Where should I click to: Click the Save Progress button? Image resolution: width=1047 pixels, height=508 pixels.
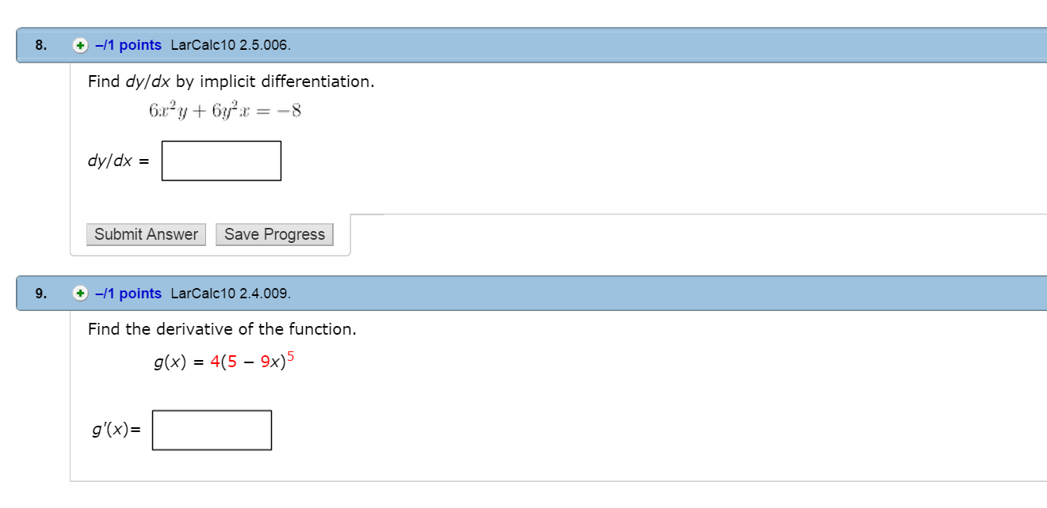[x=274, y=234]
